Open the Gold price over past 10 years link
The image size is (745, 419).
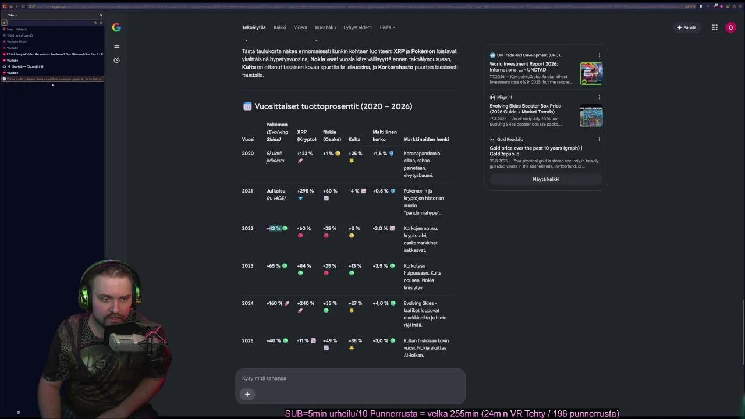(536, 151)
